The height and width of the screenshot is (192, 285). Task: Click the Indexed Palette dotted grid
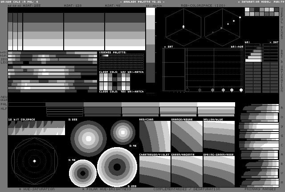click(121, 62)
